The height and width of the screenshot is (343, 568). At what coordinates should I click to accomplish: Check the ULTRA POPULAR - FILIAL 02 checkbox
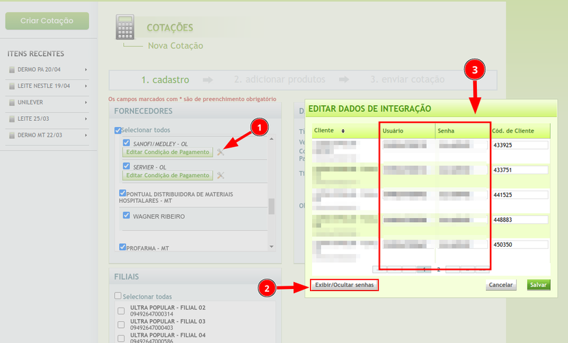(x=121, y=311)
